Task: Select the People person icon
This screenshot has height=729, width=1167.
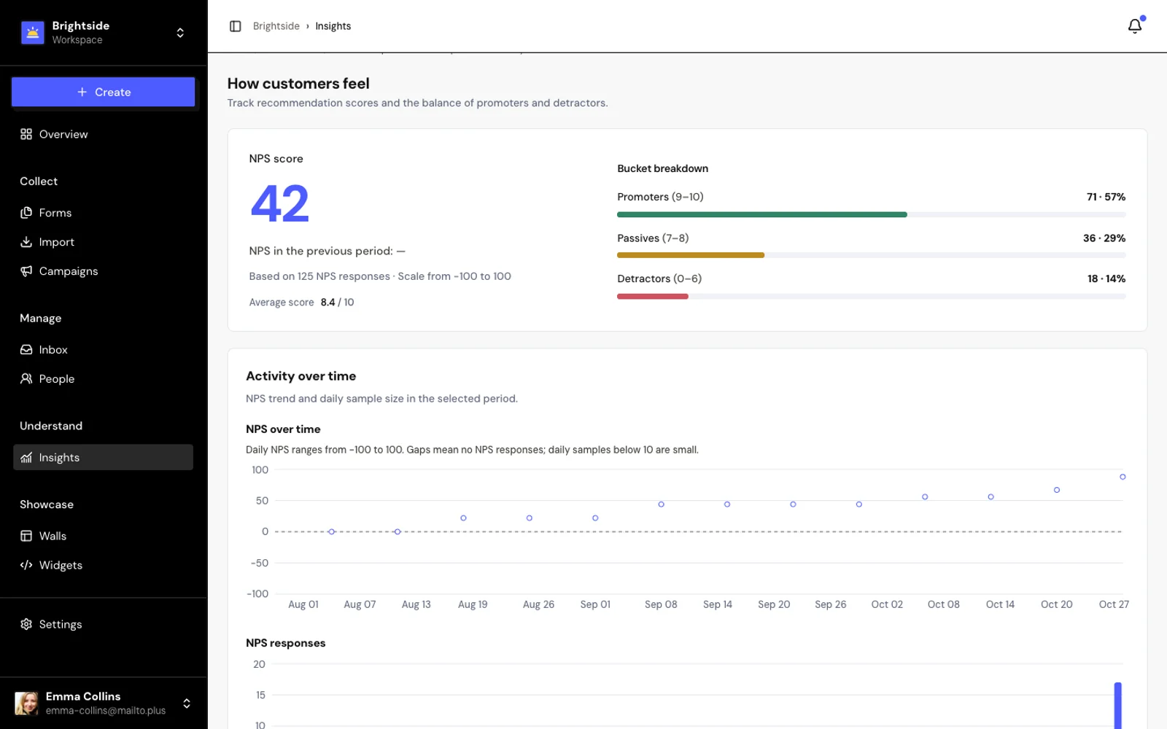Action: tap(26, 379)
